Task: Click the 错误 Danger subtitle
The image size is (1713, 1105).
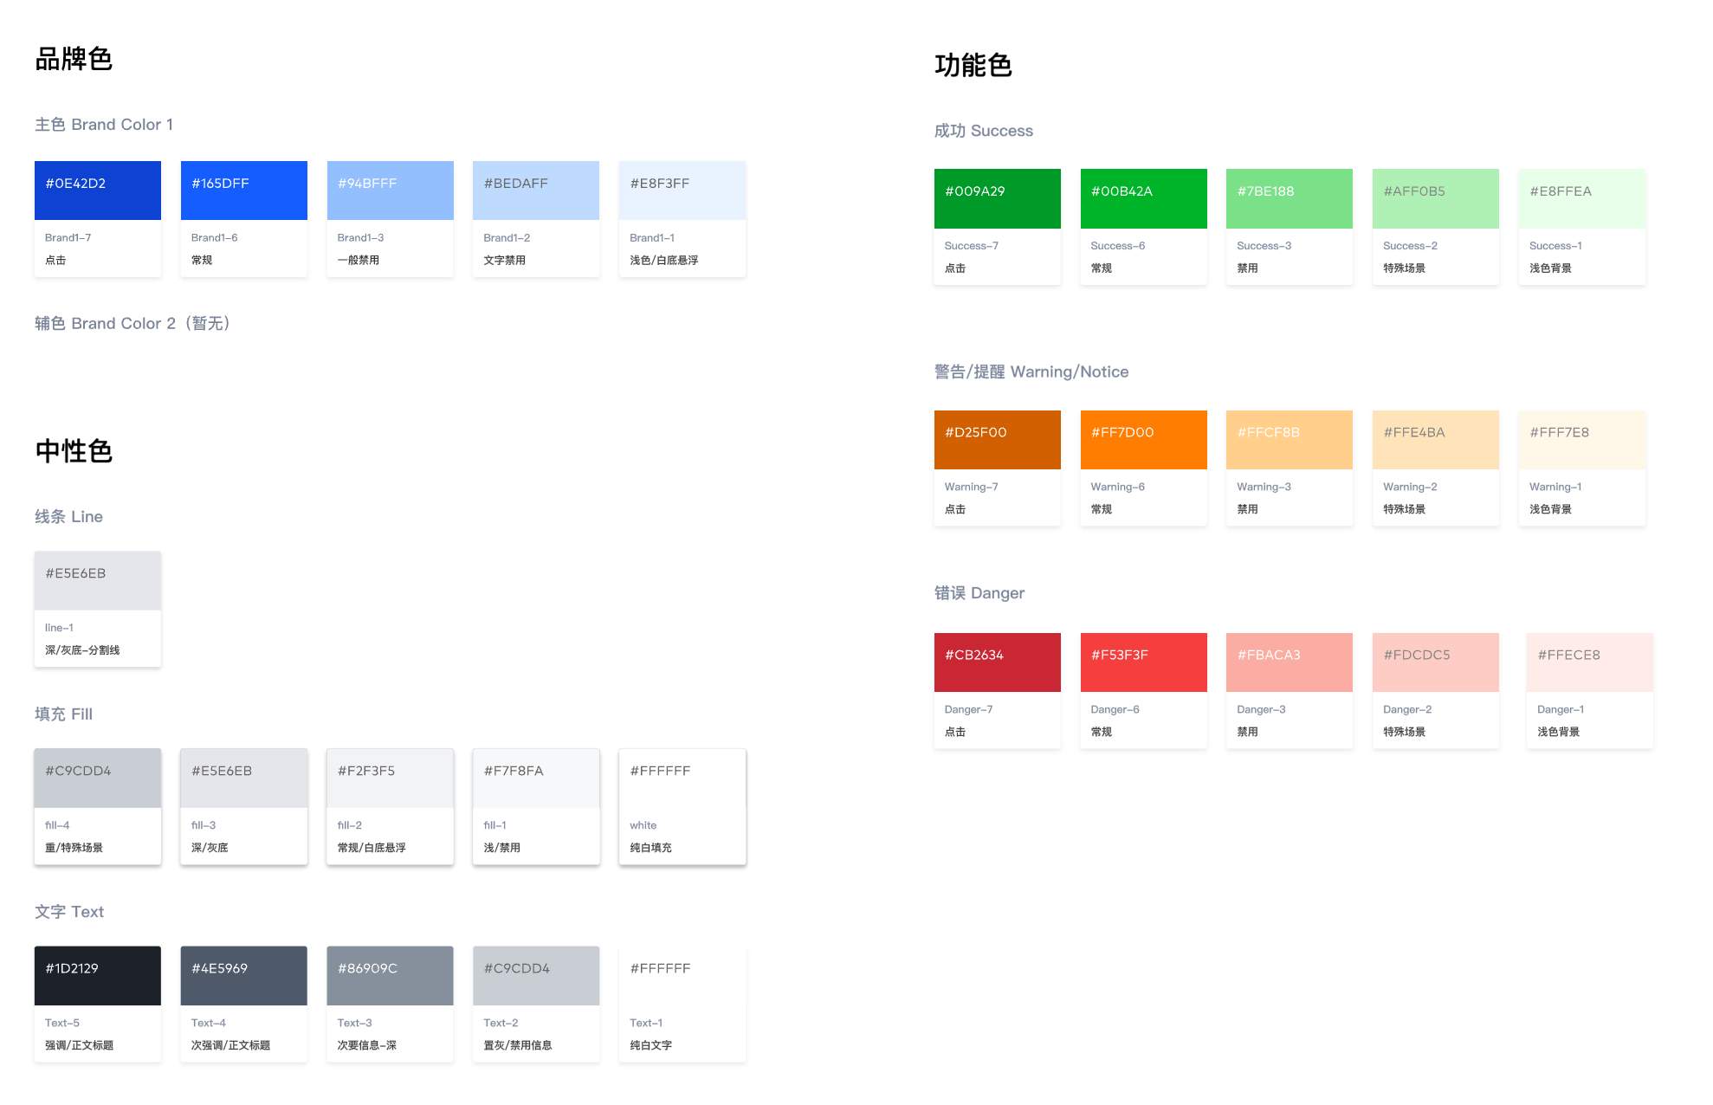Action: click(x=979, y=593)
